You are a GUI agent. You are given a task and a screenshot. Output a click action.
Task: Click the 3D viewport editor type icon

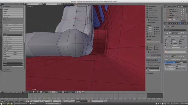pyautogui.click(x=2, y=92)
